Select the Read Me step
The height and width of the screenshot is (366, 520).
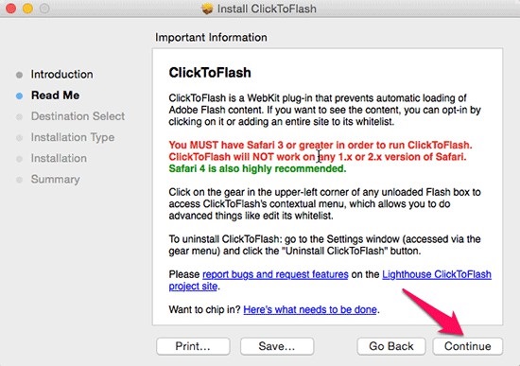pos(56,96)
